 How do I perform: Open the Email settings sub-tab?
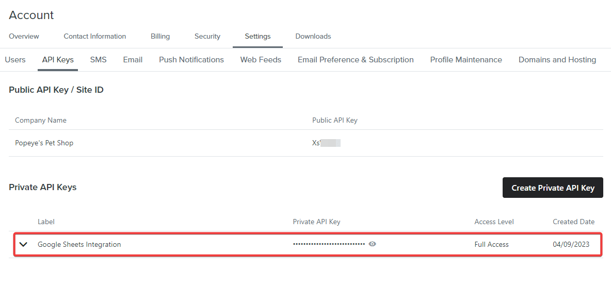[x=133, y=60]
